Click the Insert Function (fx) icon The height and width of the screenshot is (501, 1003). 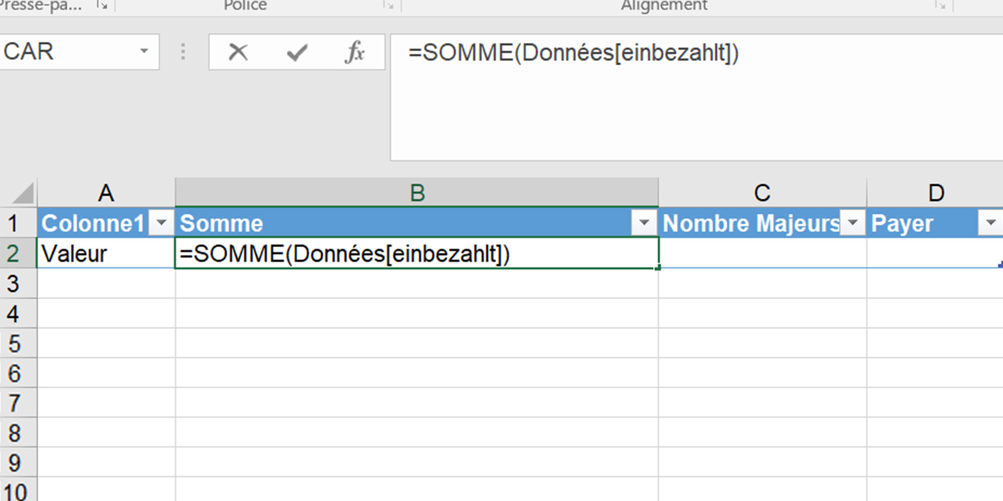point(355,52)
